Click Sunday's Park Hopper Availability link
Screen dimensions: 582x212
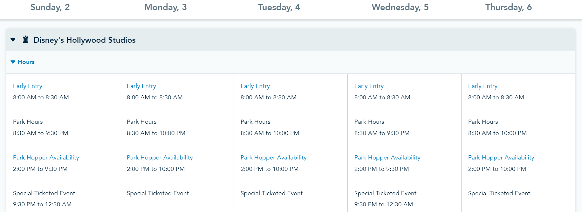46,158
